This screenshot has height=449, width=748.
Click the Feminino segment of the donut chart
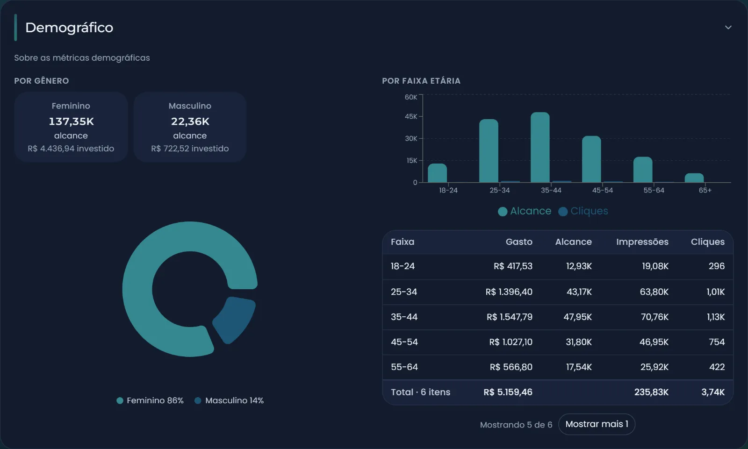pos(138,290)
